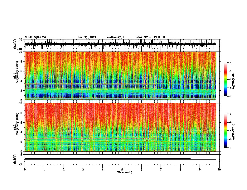Click the "8" kHz tick on ch.2 spectrogram axis
Screen dimensions: 247x190
click(22, 113)
